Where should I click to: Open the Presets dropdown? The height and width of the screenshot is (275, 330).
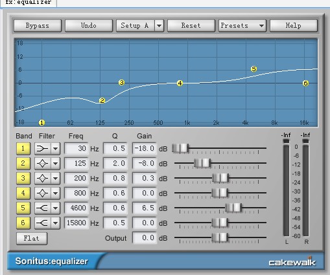pos(242,26)
